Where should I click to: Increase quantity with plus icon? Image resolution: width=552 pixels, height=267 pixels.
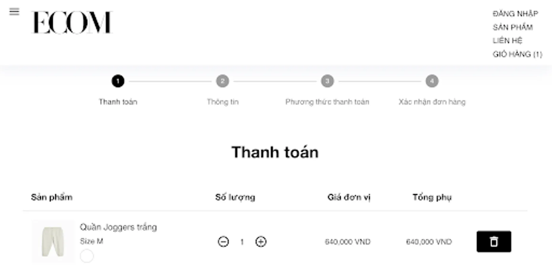[x=261, y=241]
